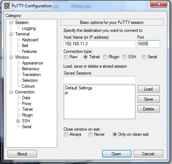Select Default Settings in saved sessions
Screen dimensions: 172x164
[x=79, y=88]
